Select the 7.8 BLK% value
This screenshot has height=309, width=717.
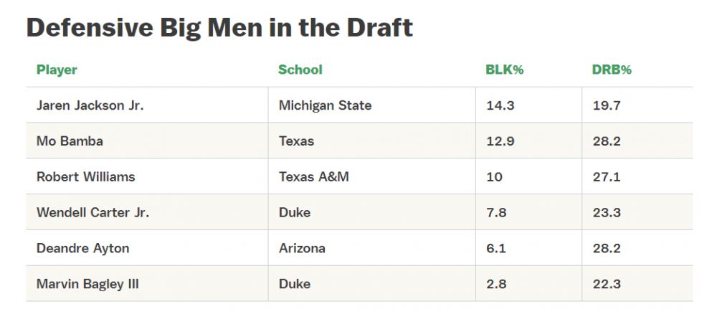click(x=496, y=212)
